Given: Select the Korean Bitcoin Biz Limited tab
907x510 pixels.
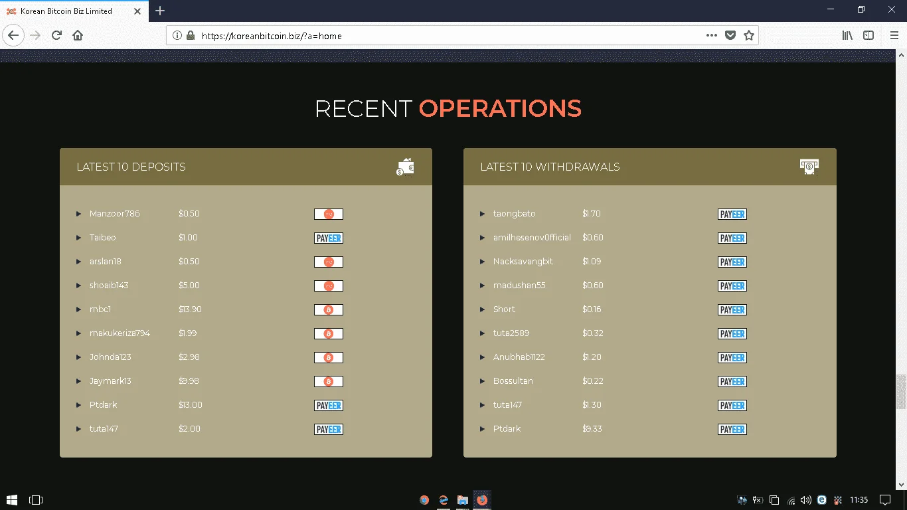Looking at the screenshot, I should tap(74, 11).
